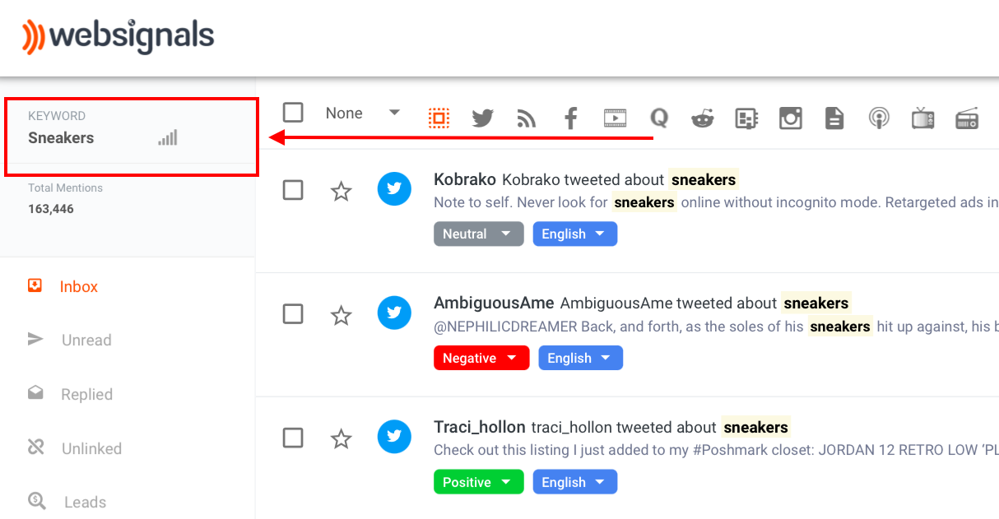Filter mentions by RSS feed icon
The height and width of the screenshot is (519, 999).
point(527,119)
